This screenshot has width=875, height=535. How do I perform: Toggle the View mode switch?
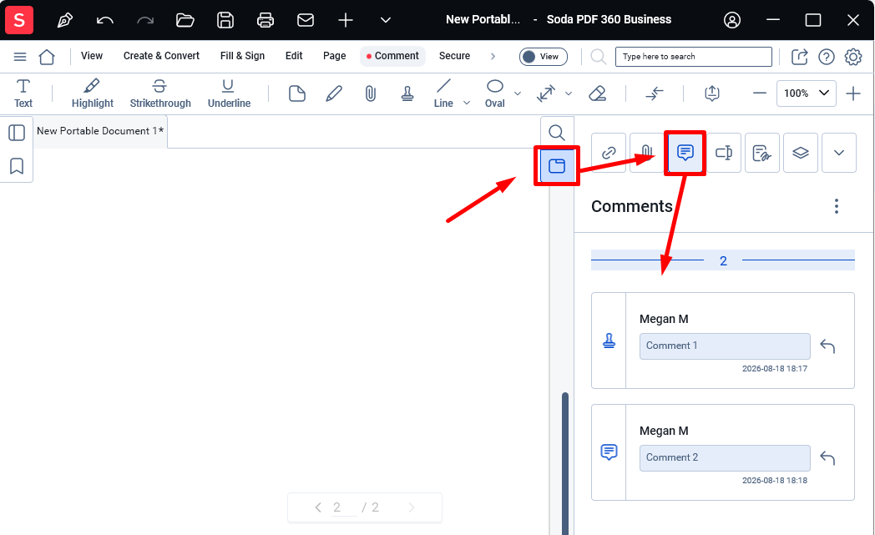(x=543, y=57)
